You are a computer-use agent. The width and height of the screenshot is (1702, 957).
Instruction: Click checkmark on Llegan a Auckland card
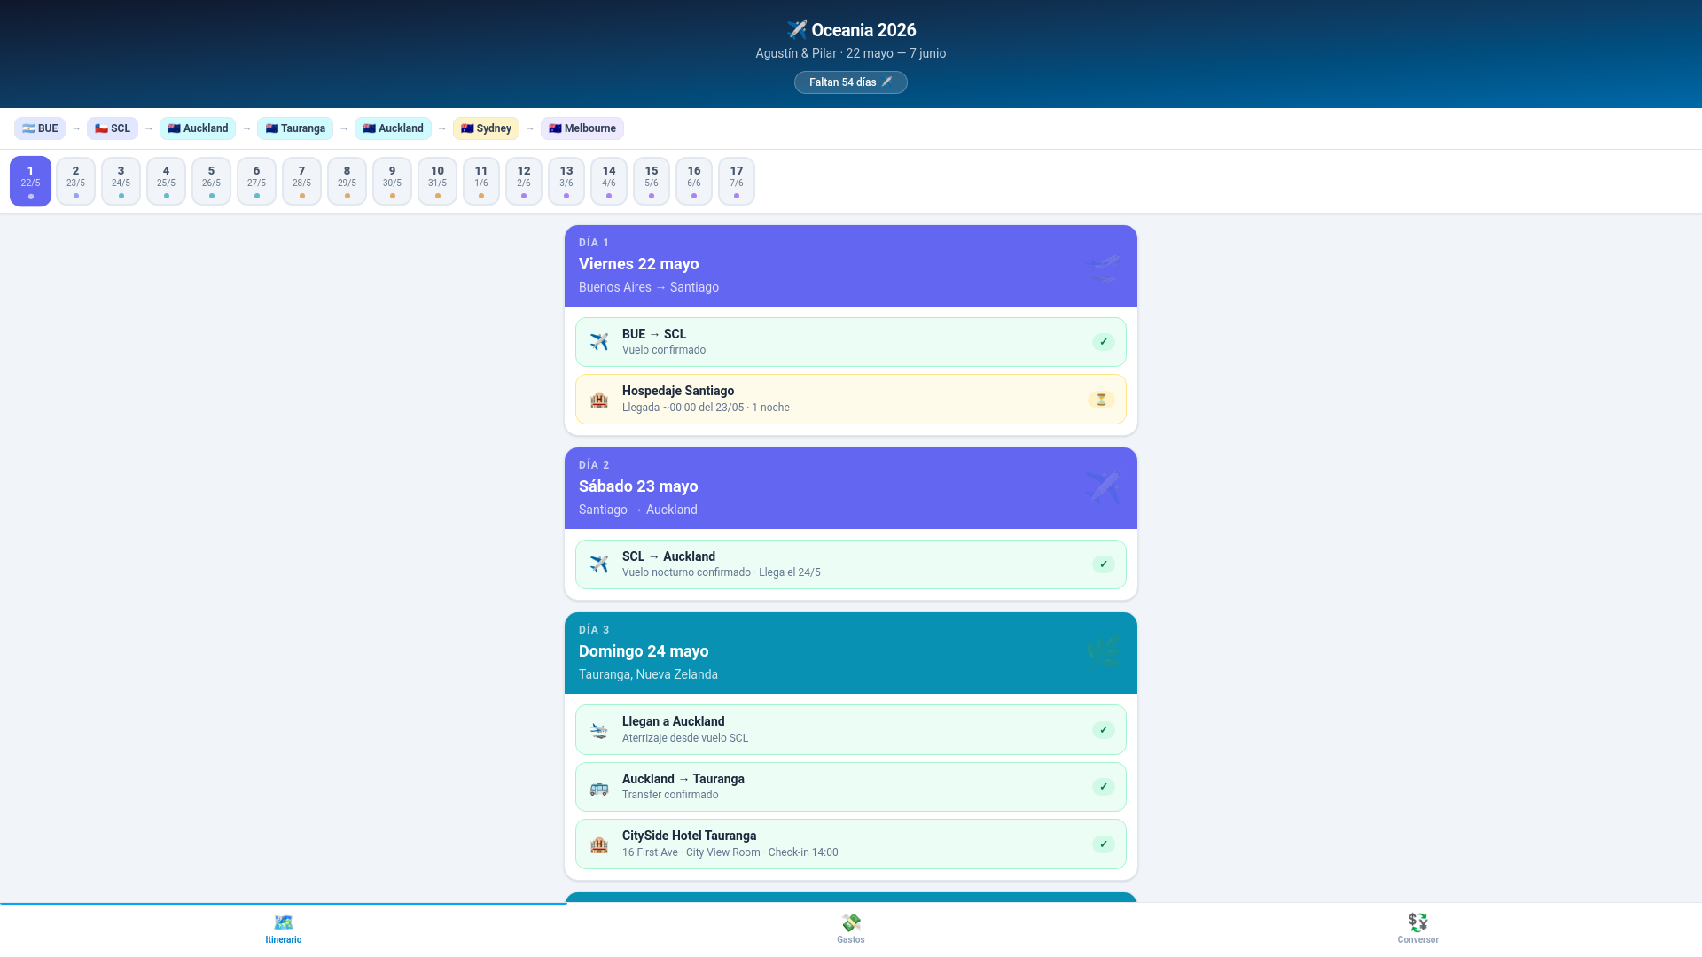(1104, 730)
